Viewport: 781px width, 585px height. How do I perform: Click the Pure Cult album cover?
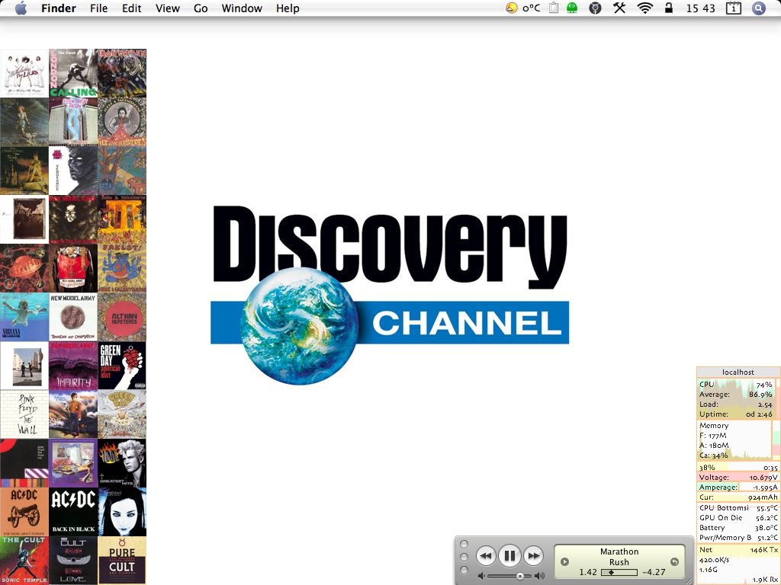pyautogui.click(x=122, y=560)
